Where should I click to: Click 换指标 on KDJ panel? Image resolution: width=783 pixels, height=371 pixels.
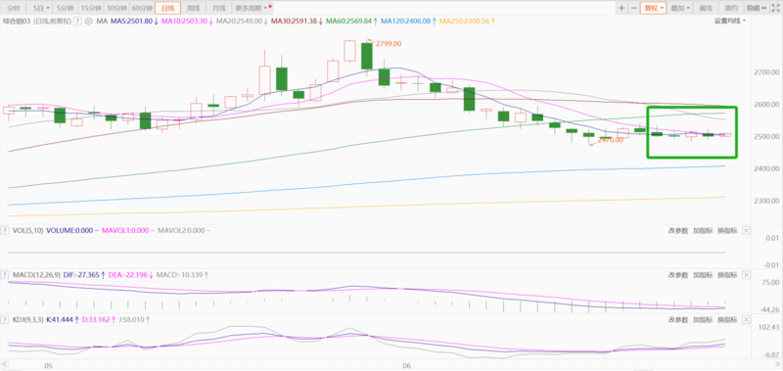pos(727,319)
